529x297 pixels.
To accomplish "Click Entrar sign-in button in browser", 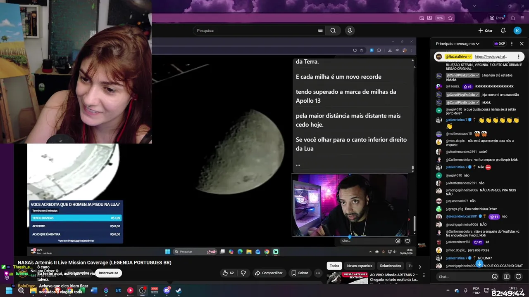I will 497,18.
